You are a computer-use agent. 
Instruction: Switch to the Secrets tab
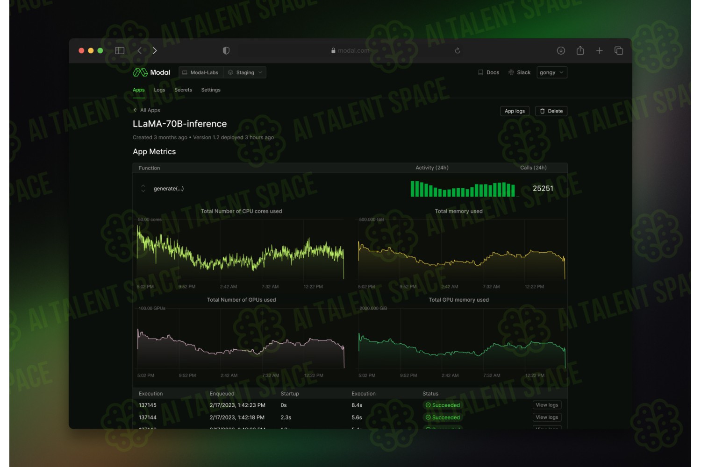(x=183, y=90)
